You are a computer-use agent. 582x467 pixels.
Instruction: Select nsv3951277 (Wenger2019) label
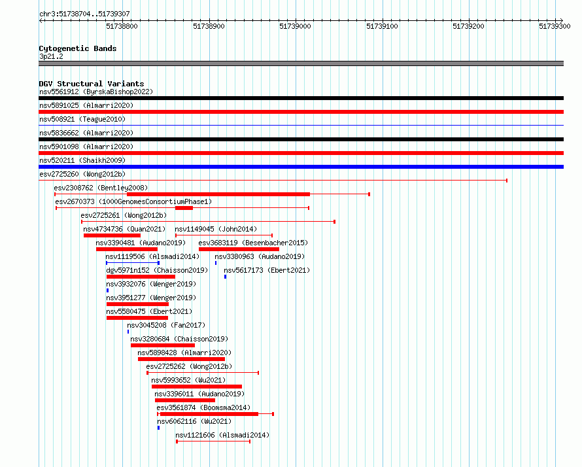(x=151, y=298)
